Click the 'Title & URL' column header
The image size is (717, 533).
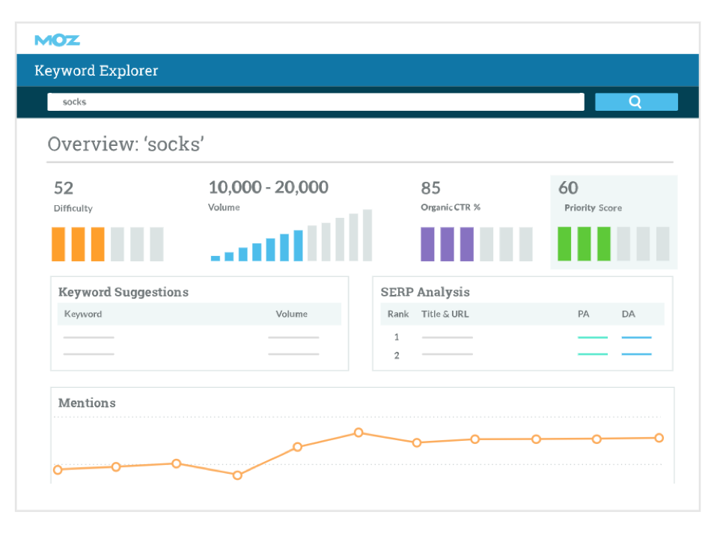pos(445,314)
